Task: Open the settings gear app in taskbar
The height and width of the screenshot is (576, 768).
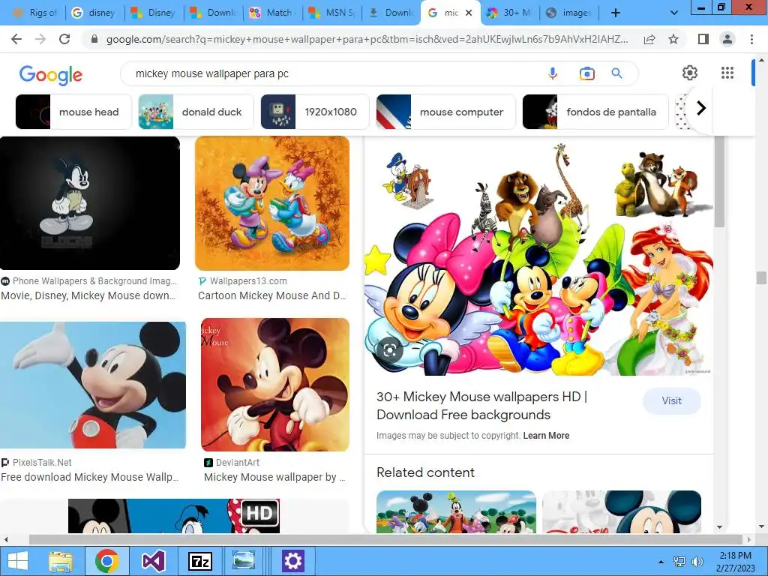Action: 293,561
